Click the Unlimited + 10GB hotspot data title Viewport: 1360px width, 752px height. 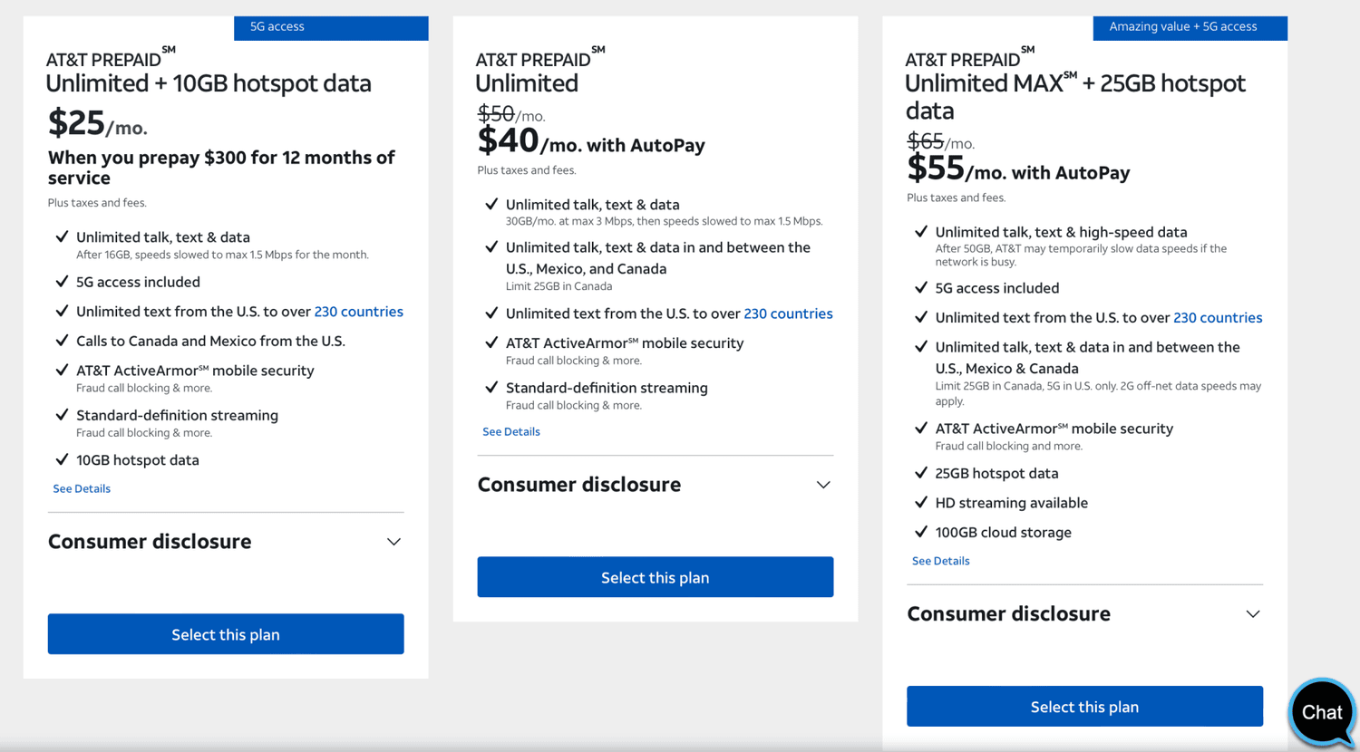pos(209,83)
